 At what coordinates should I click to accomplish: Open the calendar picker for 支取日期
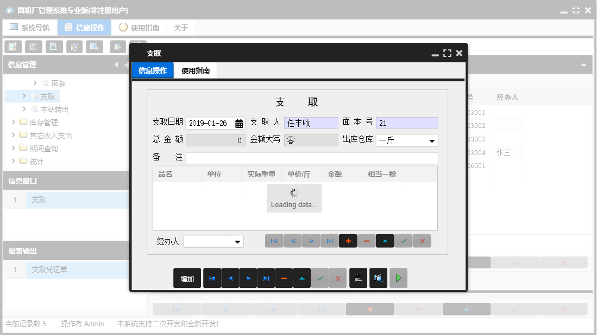(x=239, y=123)
